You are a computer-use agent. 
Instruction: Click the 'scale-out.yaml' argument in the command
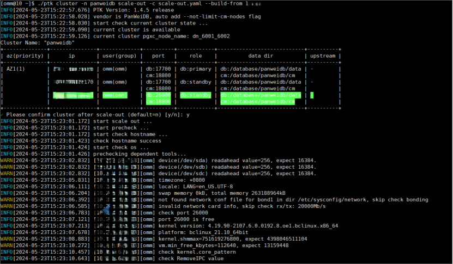pos(180,3)
